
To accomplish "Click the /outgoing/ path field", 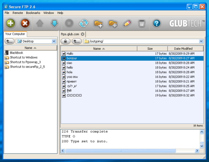I will [144, 41].
